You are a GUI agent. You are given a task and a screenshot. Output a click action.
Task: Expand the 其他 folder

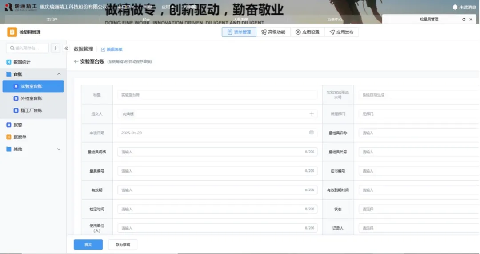point(59,149)
